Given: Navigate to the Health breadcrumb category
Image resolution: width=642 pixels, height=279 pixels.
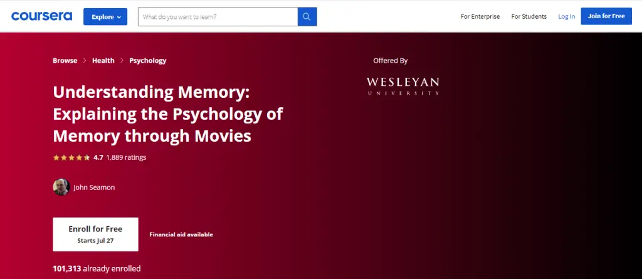Looking at the screenshot, I should coord(103,61).
